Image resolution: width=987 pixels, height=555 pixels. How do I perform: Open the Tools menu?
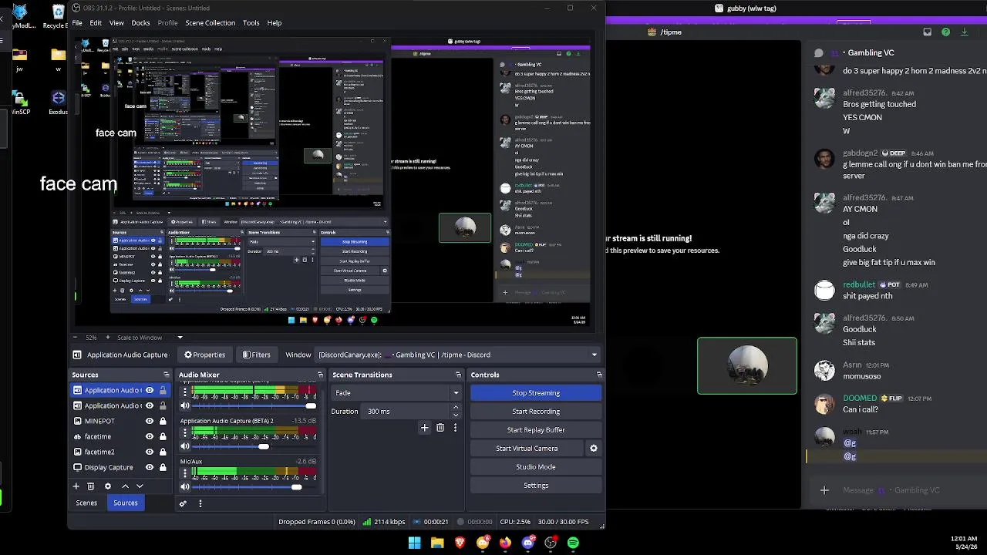tap(251, 23)
